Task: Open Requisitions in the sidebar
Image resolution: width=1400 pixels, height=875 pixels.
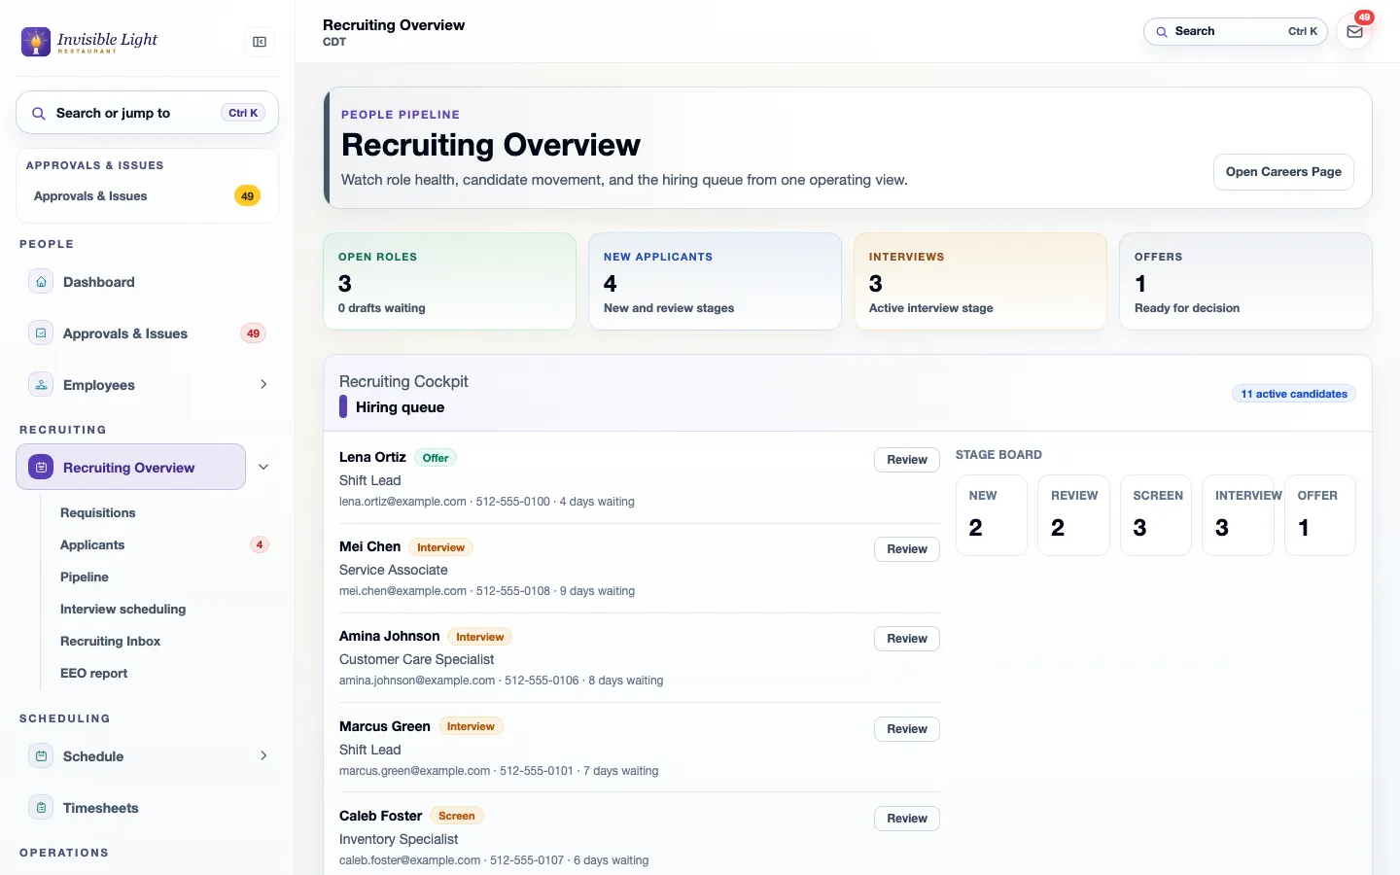Action: 98,513
